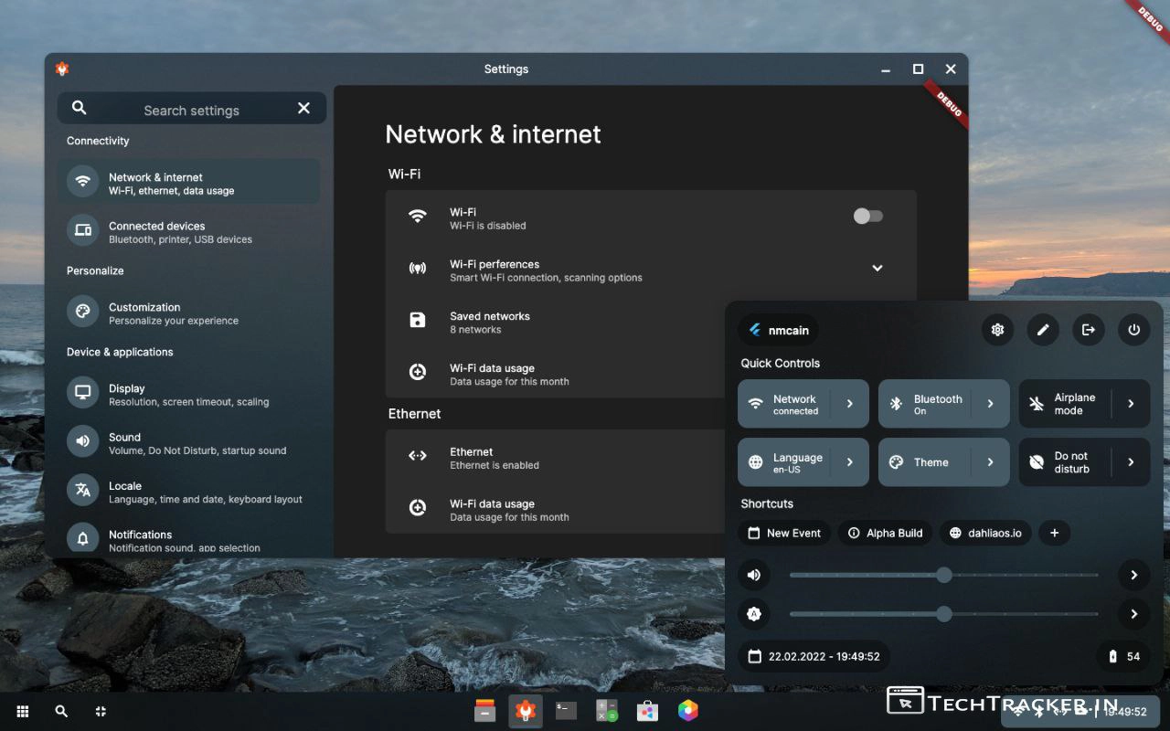Toggle Airplane mode quick control
This screenshot has width=1170, height=731.
pyautogui.click(x=1065, y=404)
